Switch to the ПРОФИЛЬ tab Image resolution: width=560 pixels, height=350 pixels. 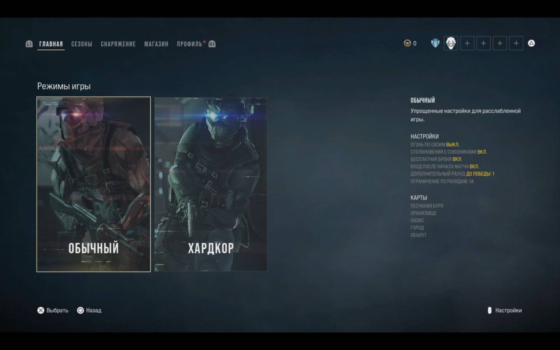pos(189,44)
